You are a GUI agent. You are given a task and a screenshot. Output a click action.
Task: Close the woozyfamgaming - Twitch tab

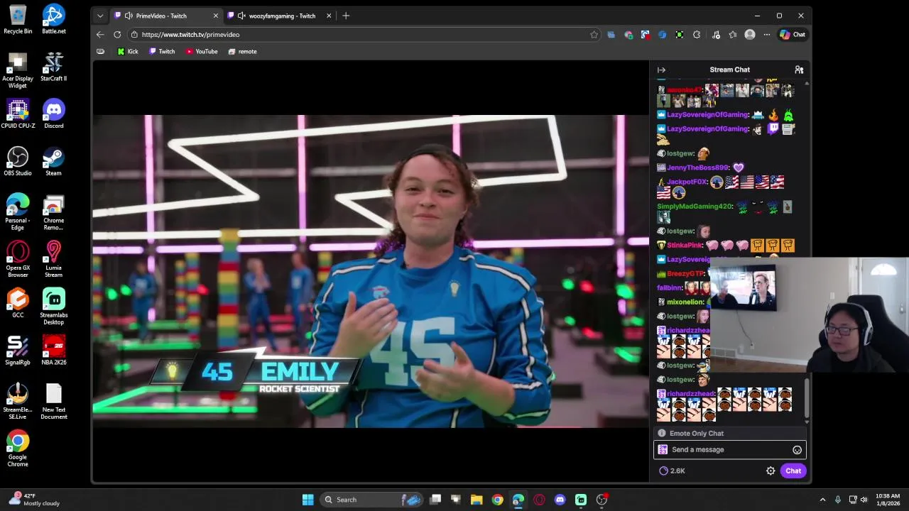pyautogui.click(x=328, y=16)
